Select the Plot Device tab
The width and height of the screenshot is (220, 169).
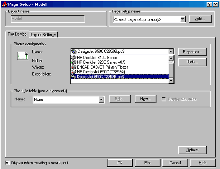click(x=17, y=34)
